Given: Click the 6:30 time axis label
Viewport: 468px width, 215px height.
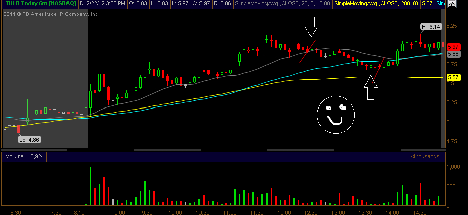Looking at the screenshot, I should pos(16,212).
